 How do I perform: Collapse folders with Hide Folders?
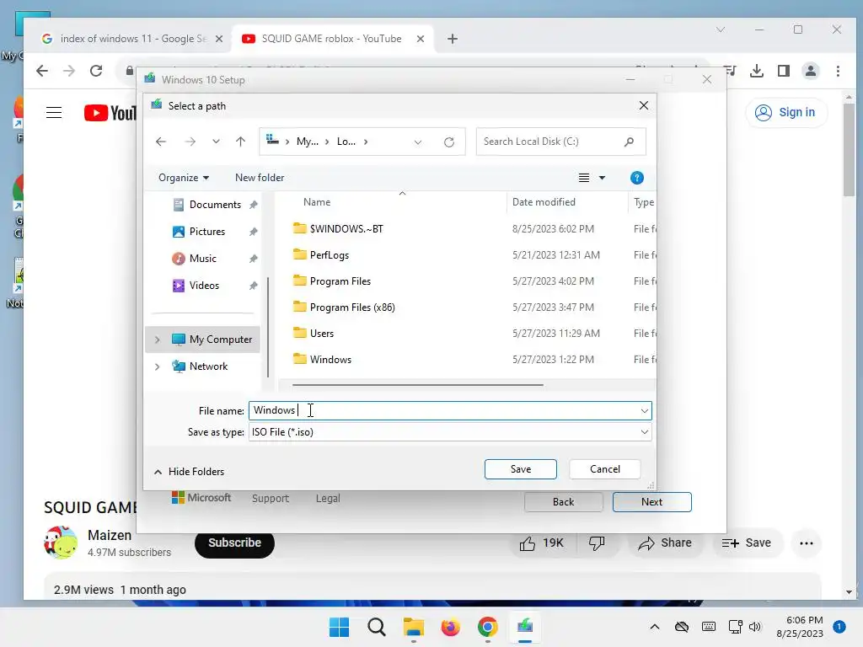[190, 472]
